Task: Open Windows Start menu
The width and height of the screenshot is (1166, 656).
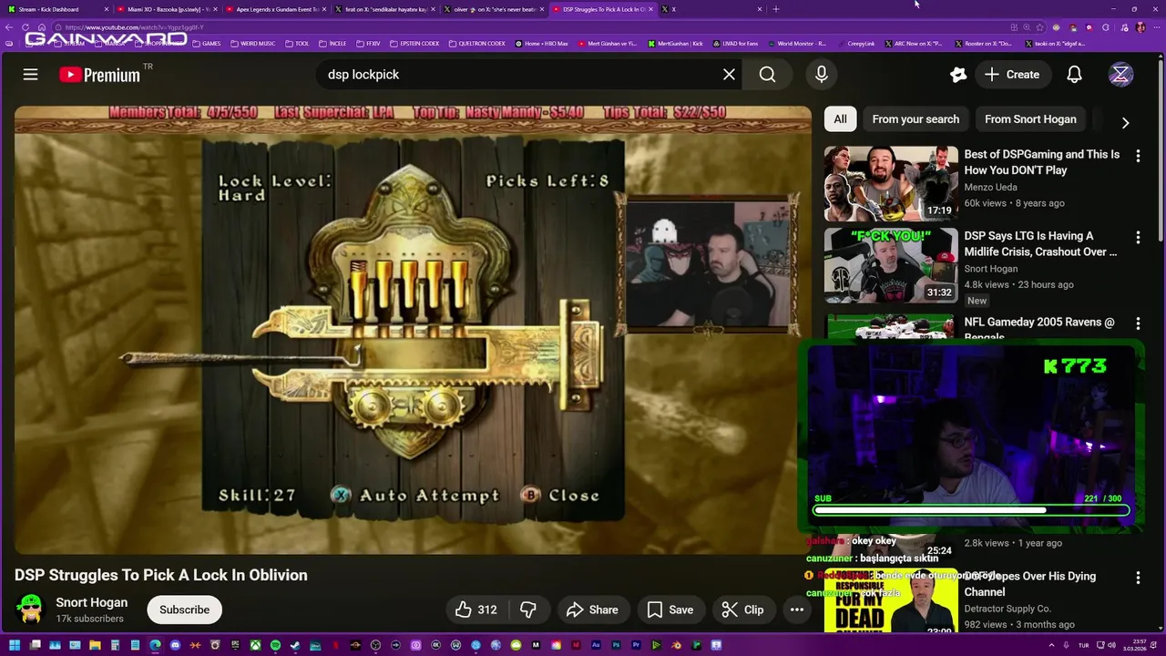Action: coord(14,645)
